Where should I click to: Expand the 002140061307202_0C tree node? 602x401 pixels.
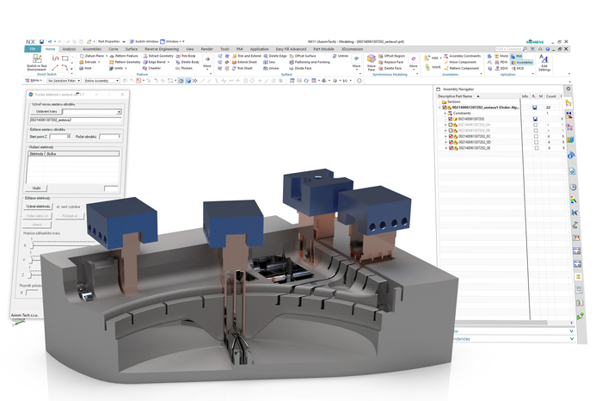pos(445,136)
